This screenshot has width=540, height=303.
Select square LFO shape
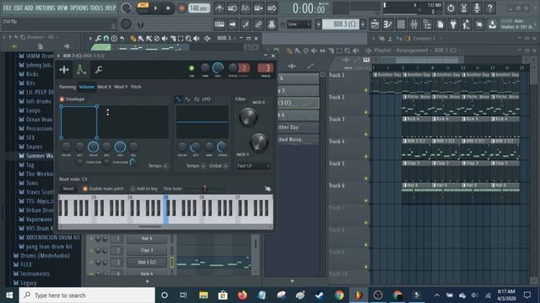[x=197, y=99]
